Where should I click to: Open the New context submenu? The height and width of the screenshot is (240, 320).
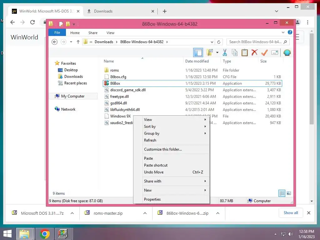tap(175, 190)
